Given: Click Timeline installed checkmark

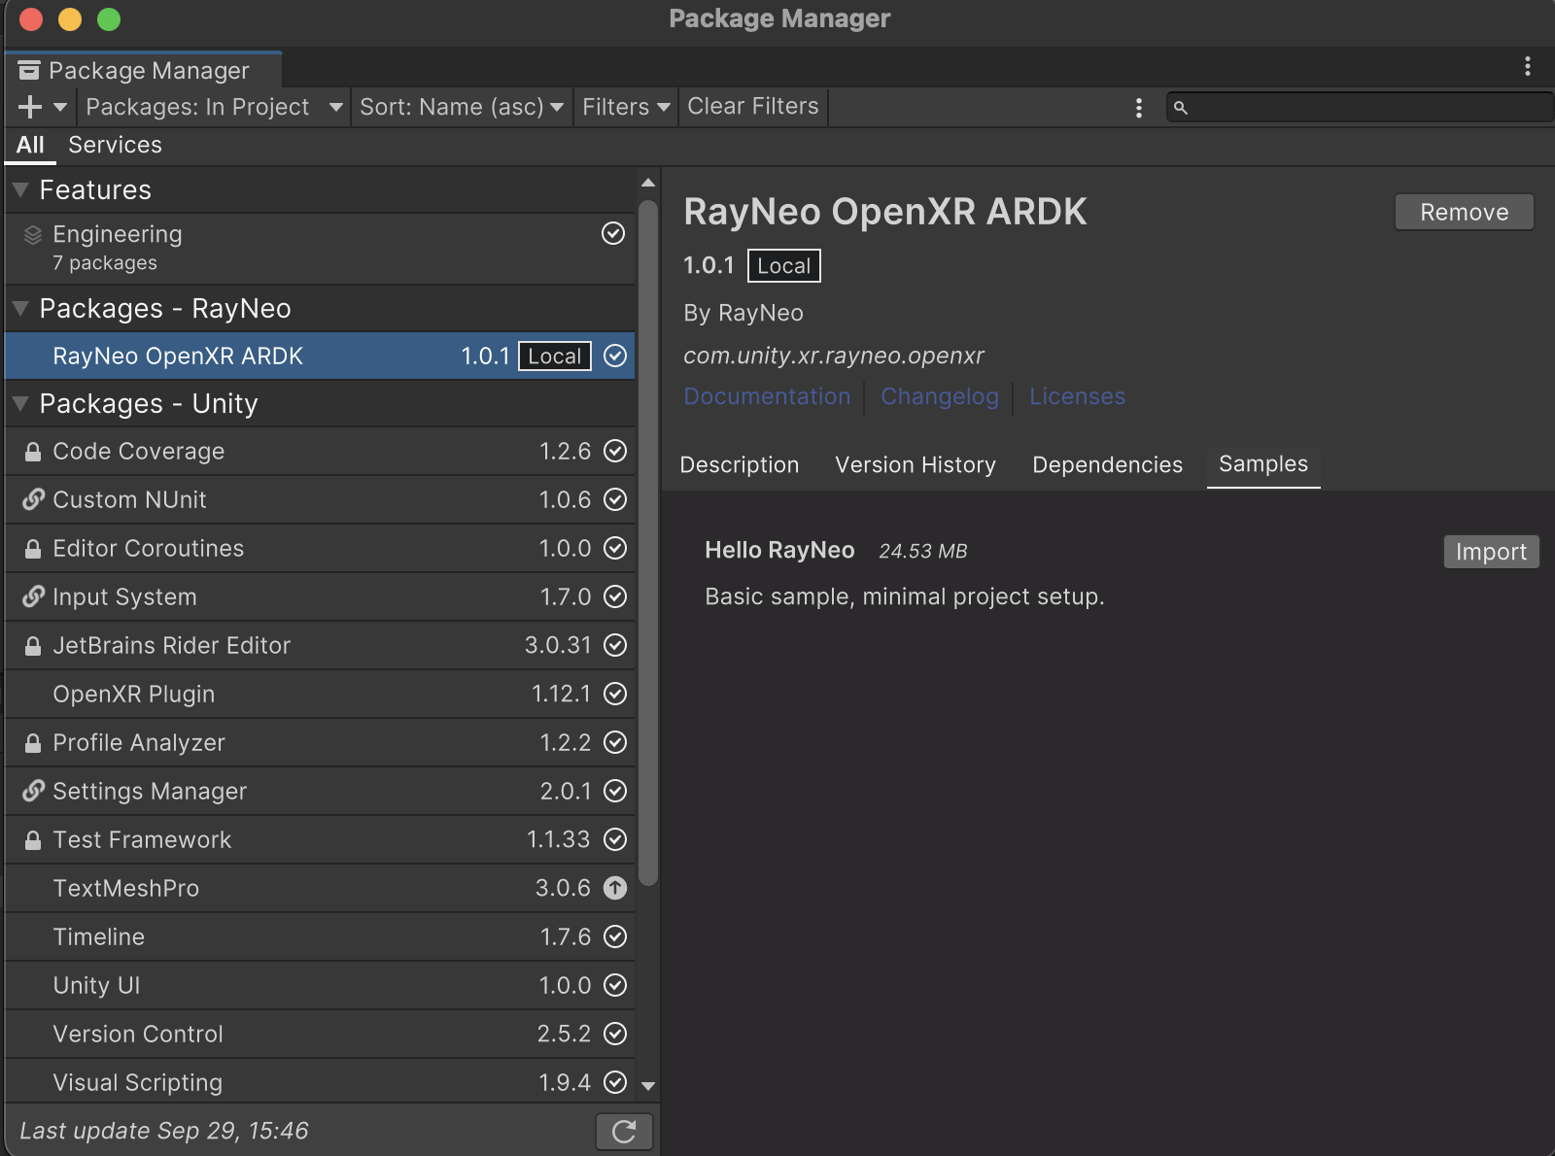Looking at the screenshot, I should pyautogui.click(x=615, y=936).
